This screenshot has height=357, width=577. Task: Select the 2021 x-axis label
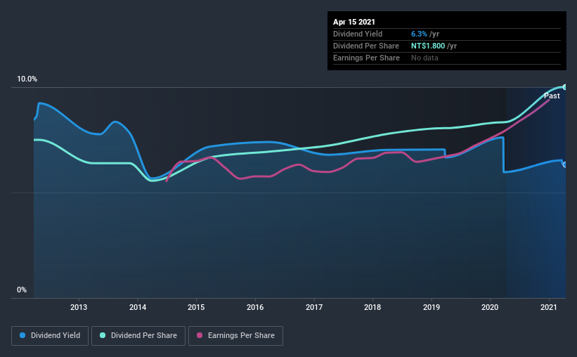549,307
